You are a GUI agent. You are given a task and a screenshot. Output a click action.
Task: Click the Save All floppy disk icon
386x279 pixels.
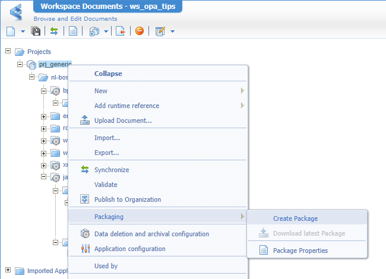36,31
